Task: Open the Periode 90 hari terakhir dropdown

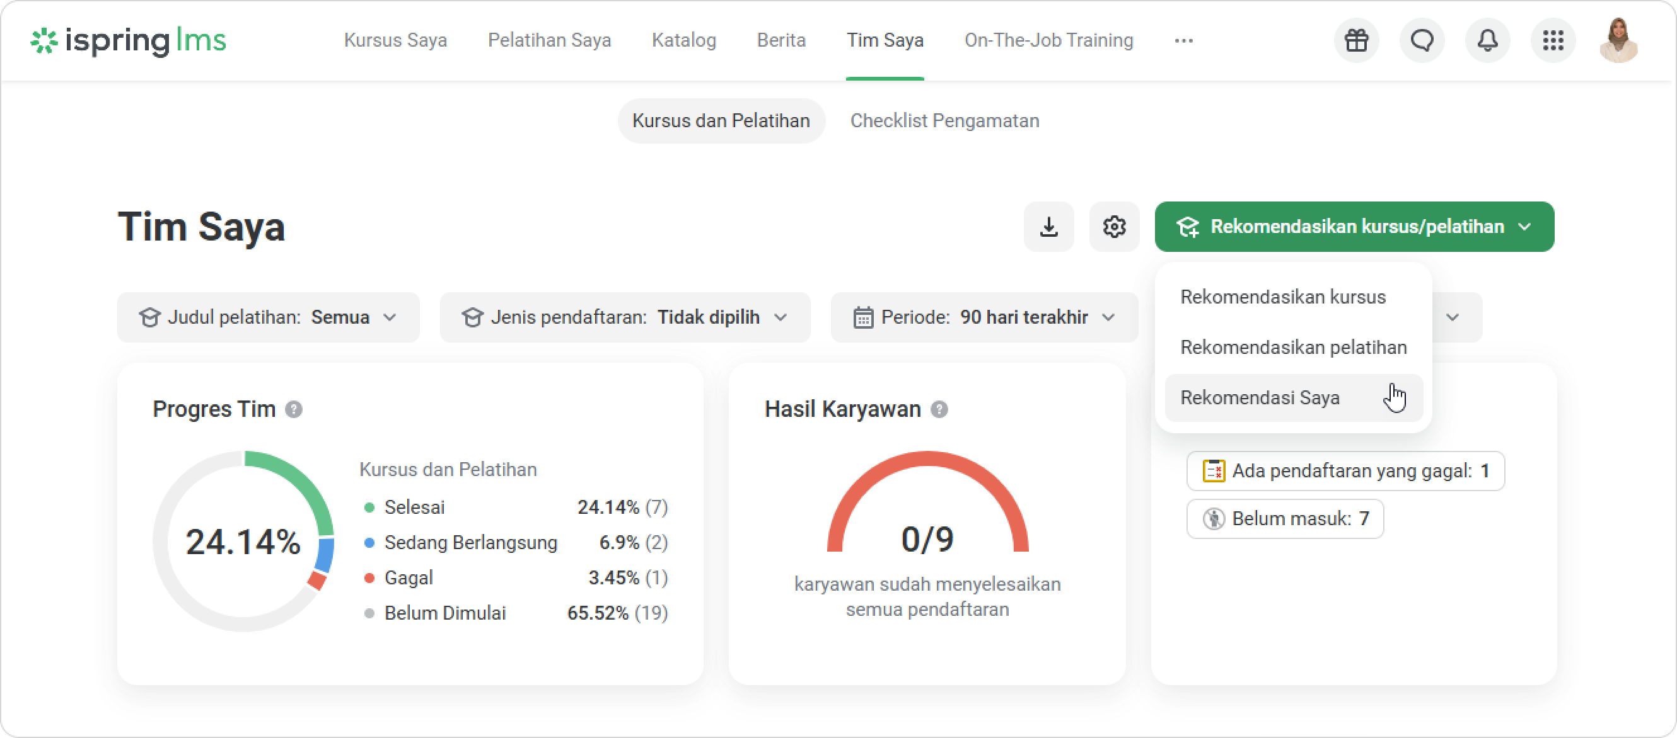Action: pos(984,317)
